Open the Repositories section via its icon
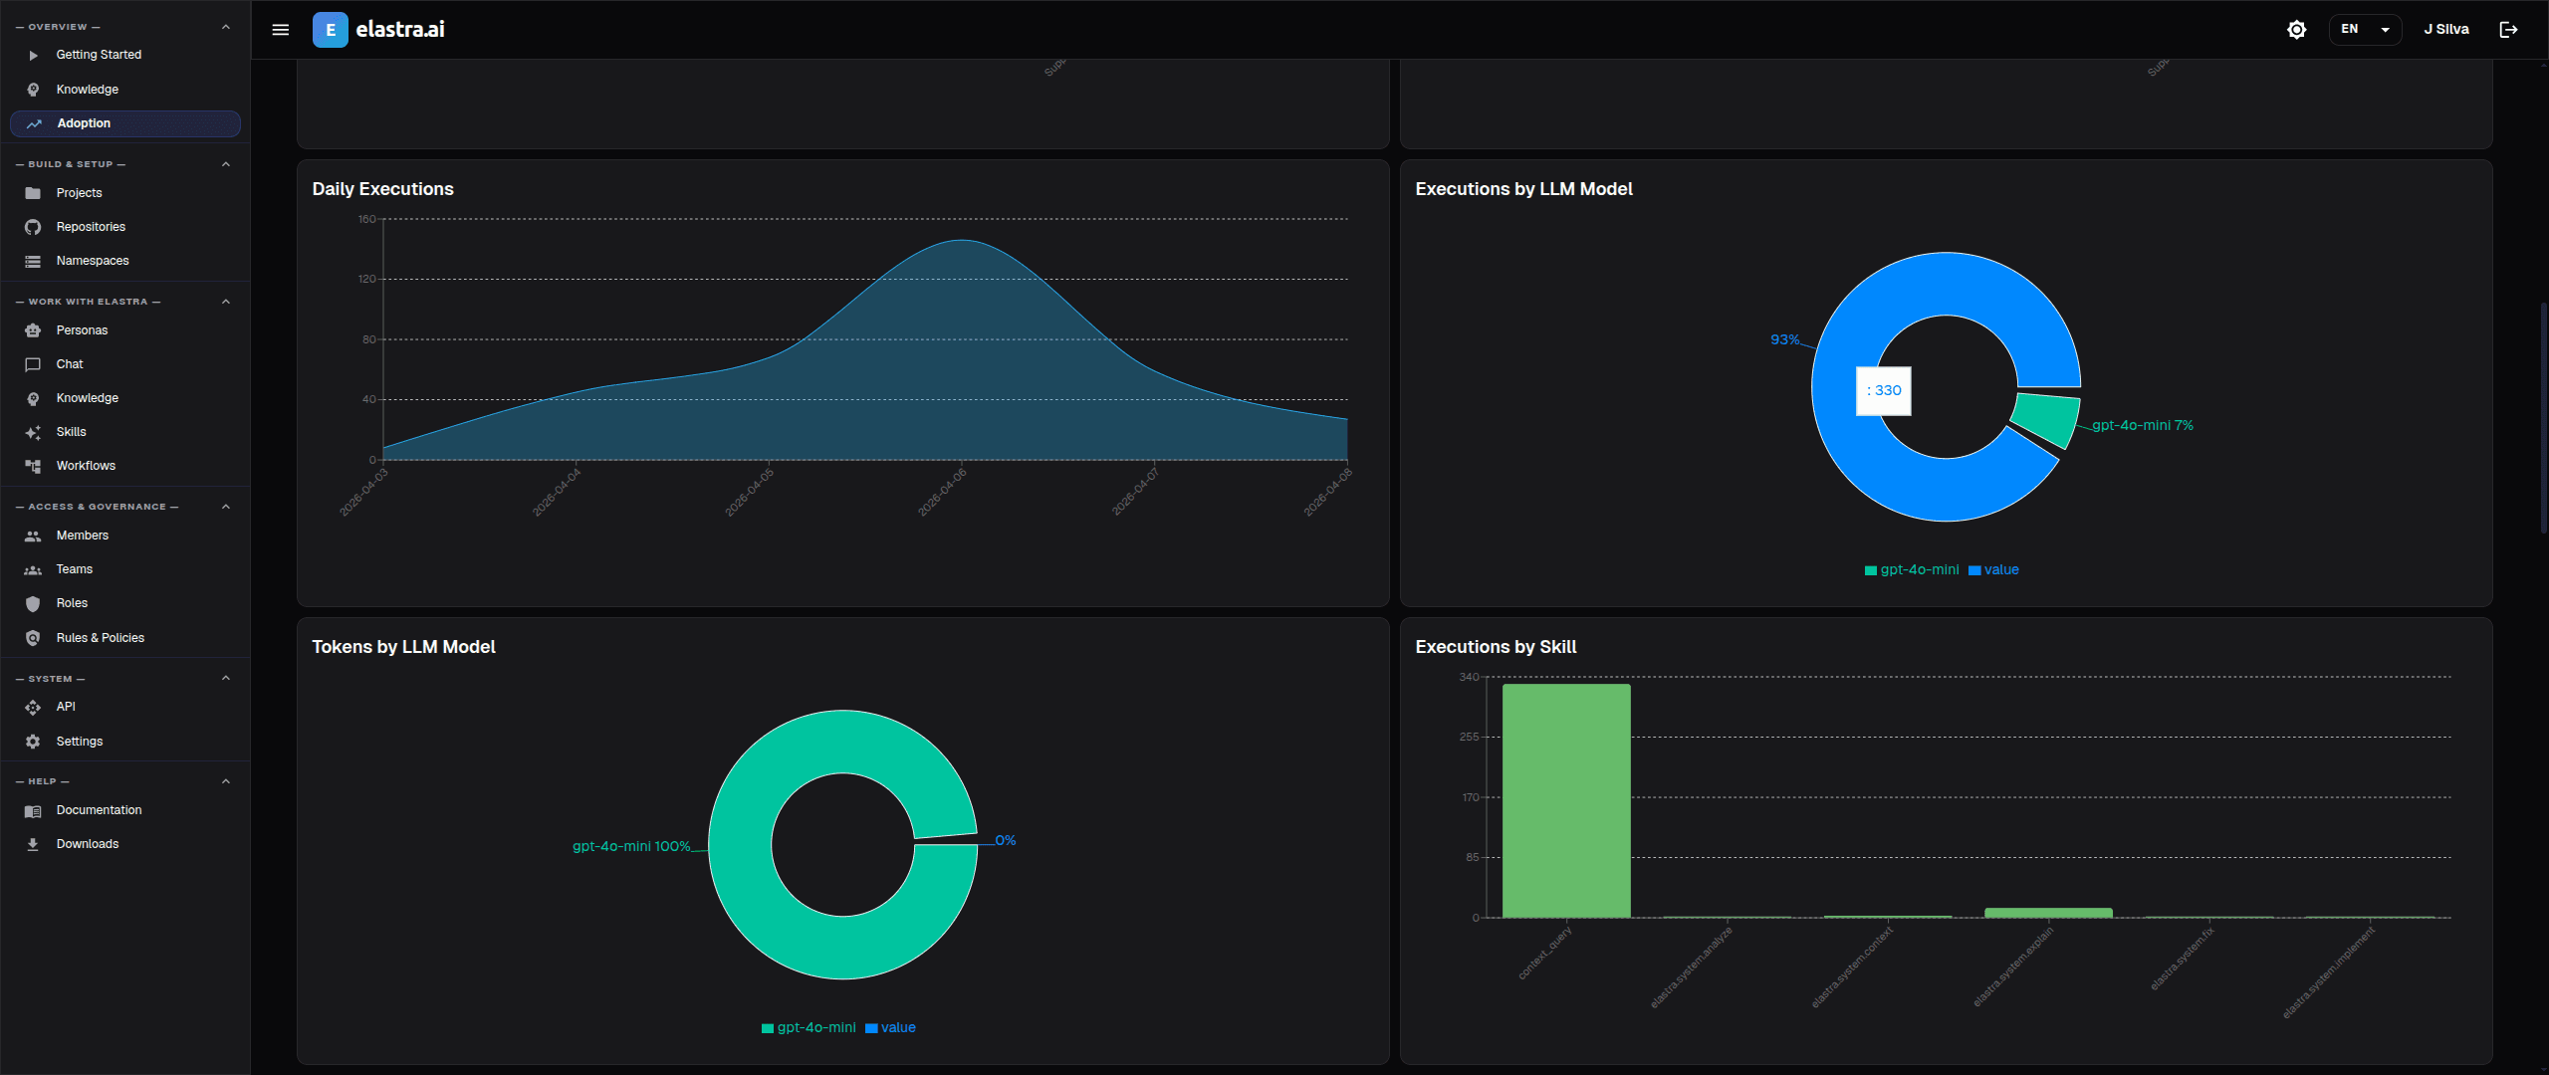The width and height of the screenshot is (2549, 1075). (x=33, y=226)
